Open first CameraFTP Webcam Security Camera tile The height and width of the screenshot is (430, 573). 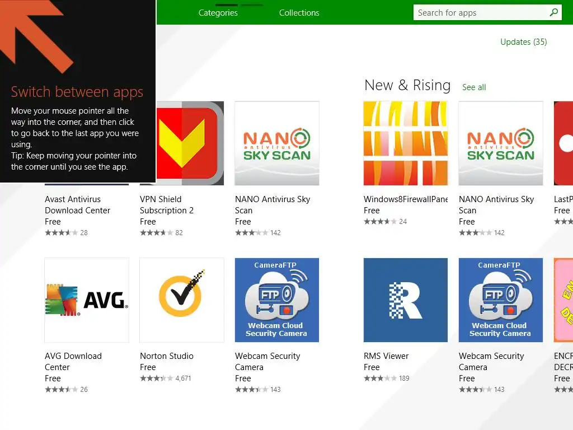pos(277,300)
